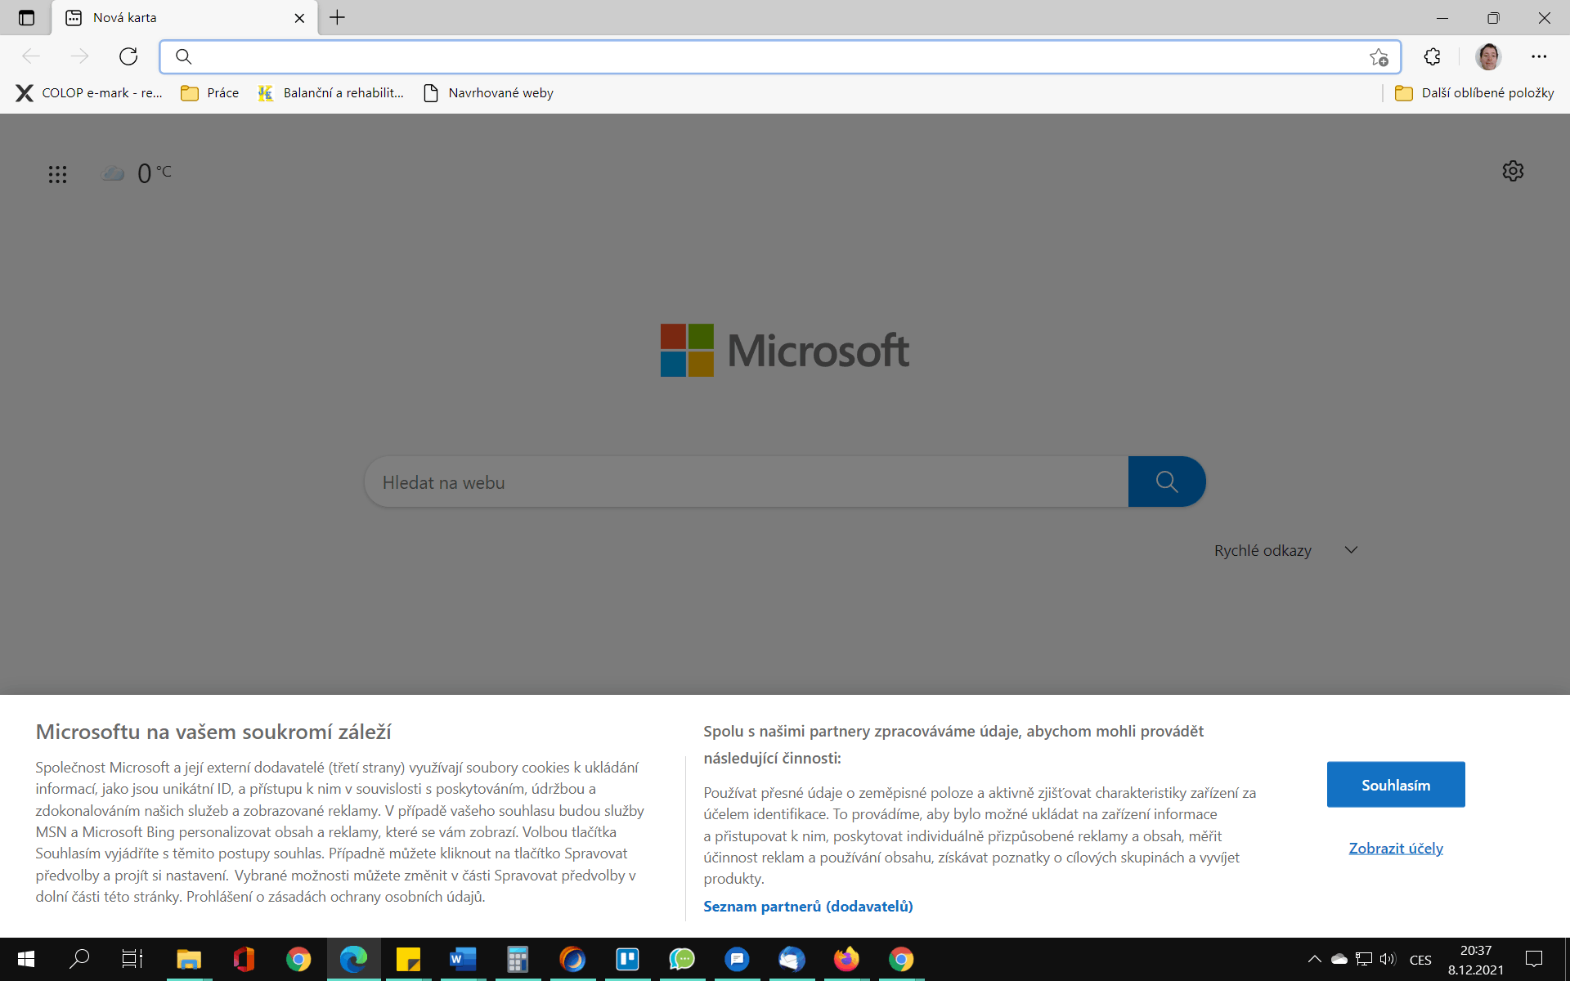Open a new tab with plus button
Image resolution: width=1570 pixels, height=981 pixels.
(337, 17)
